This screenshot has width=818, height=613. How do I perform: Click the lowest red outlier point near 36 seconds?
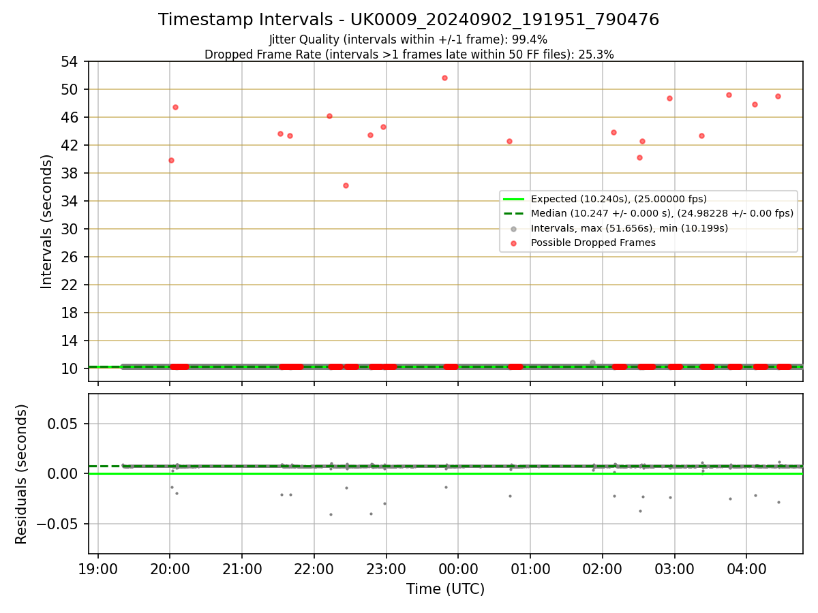(x=346, y=185)
